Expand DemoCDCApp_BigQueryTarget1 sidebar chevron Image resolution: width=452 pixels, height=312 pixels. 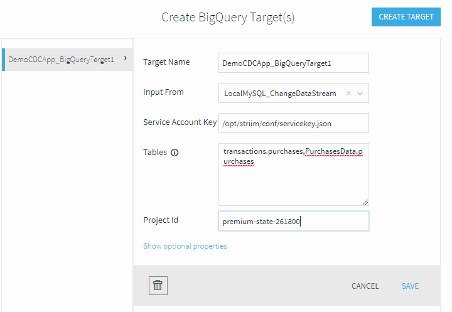pos(126,58)
